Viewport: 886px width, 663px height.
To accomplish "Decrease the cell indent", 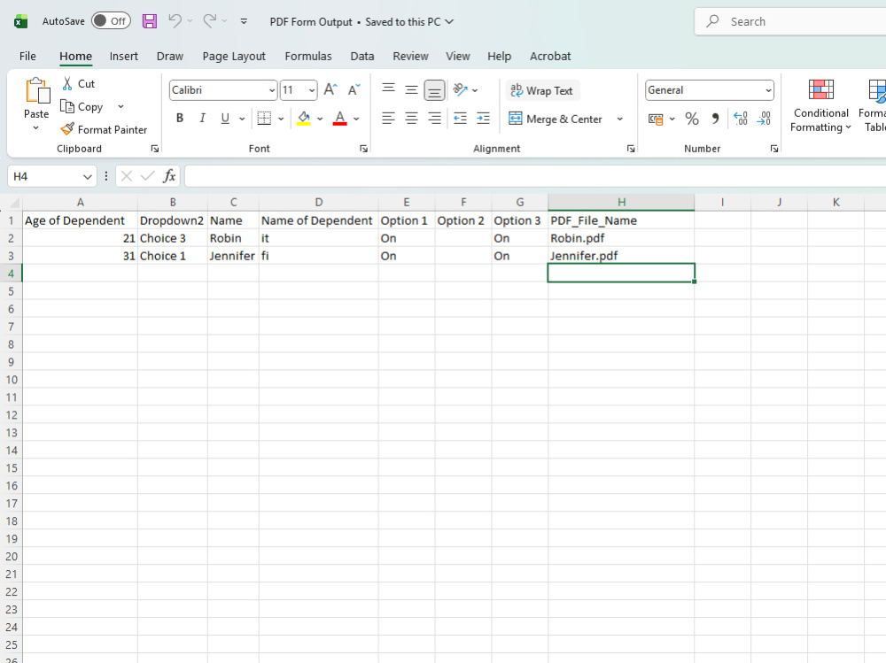I will (460, 118).
